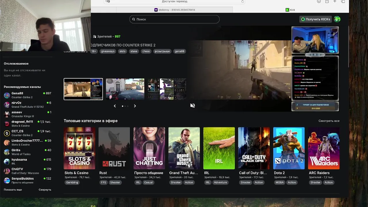Click Свернуть to collapse recommended list

click(45, 190)
